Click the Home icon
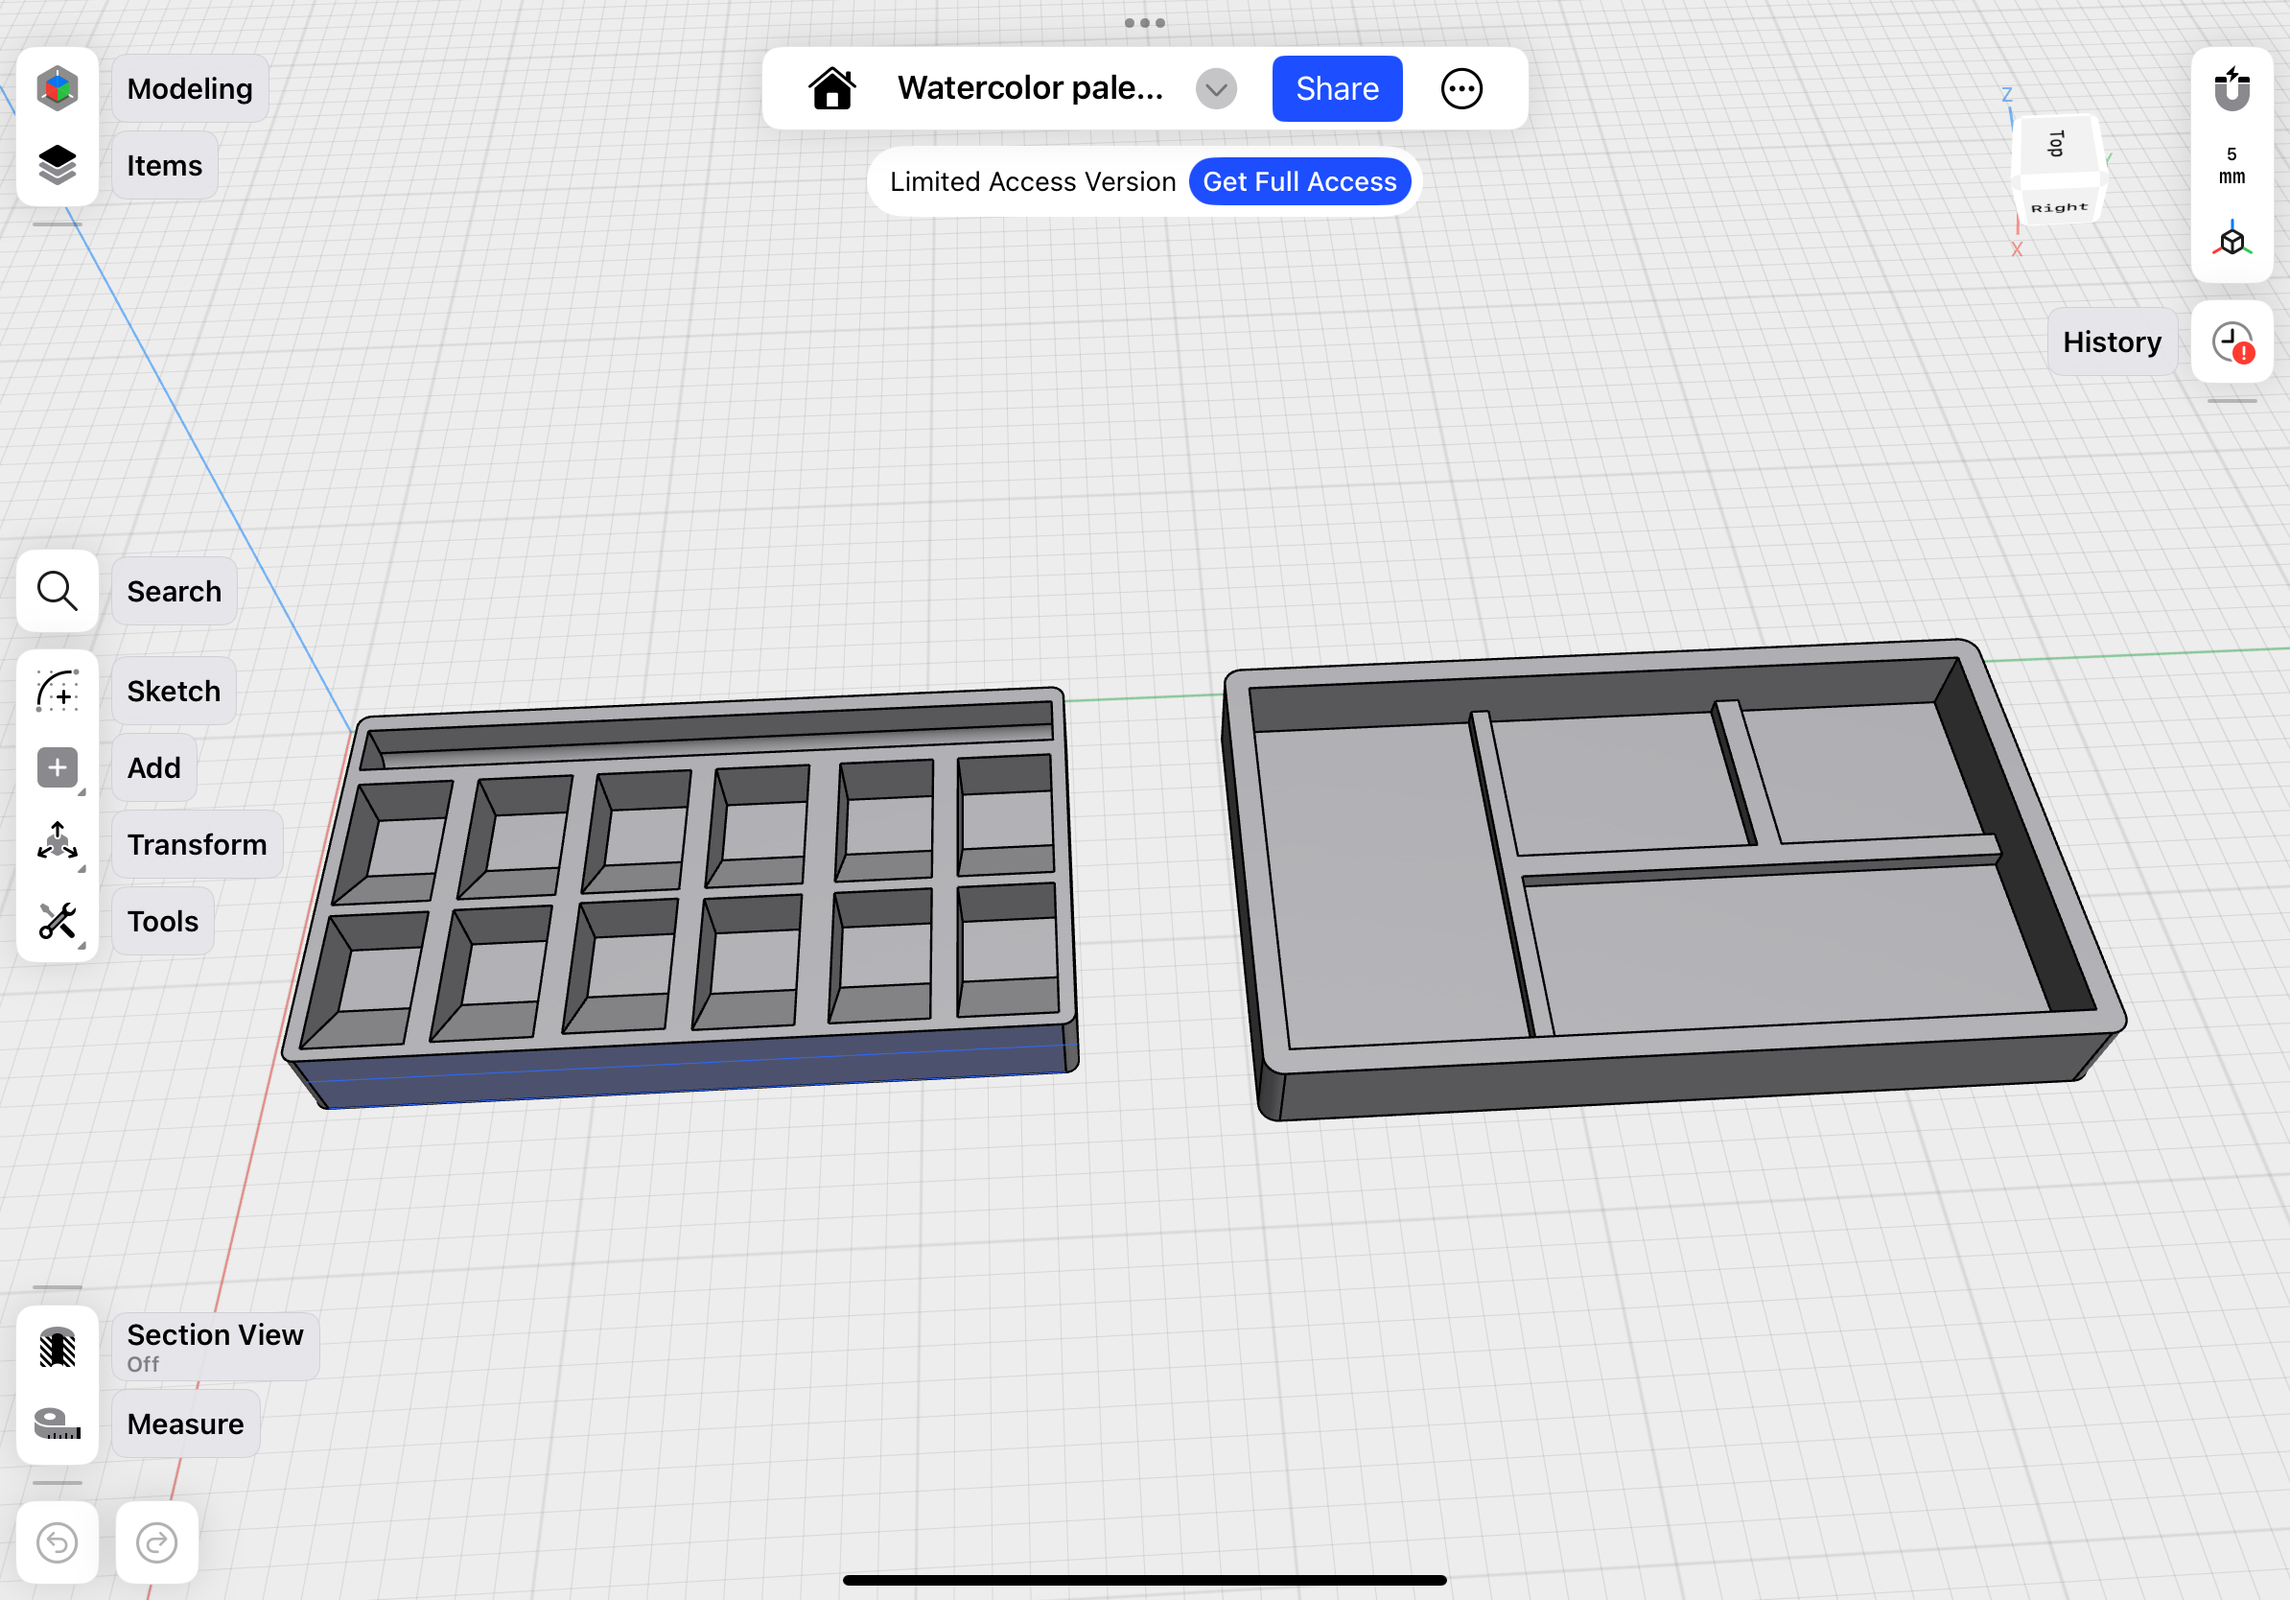This screenshot has width=2290, height=1600. click(831, 89)
